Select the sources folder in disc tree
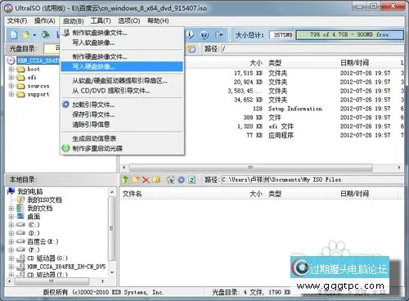 38,86
